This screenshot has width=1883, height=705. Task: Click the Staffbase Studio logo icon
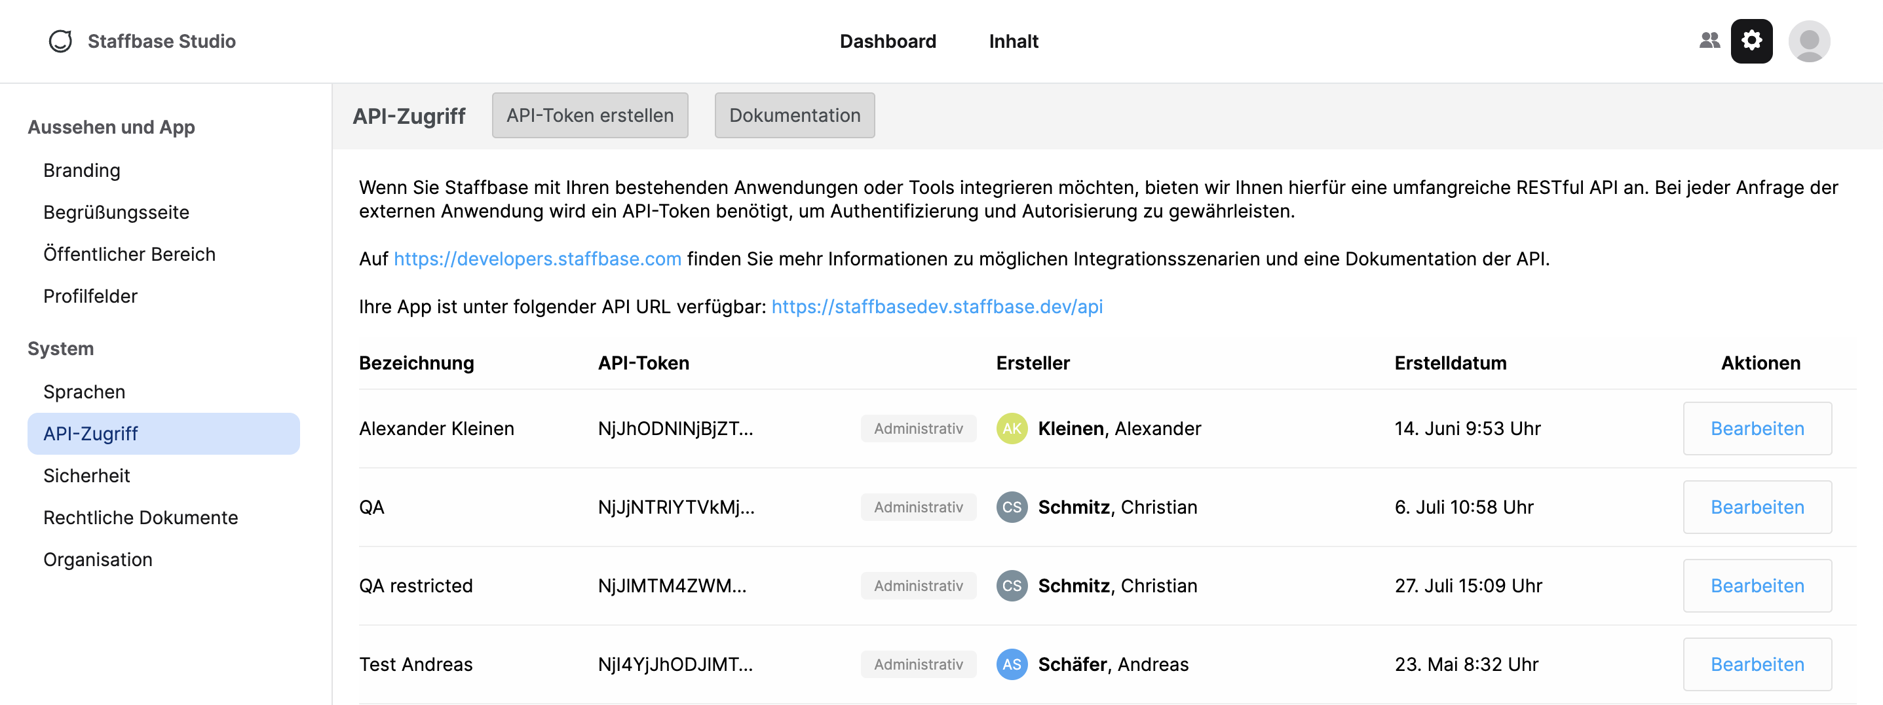[x=60, y=41]
